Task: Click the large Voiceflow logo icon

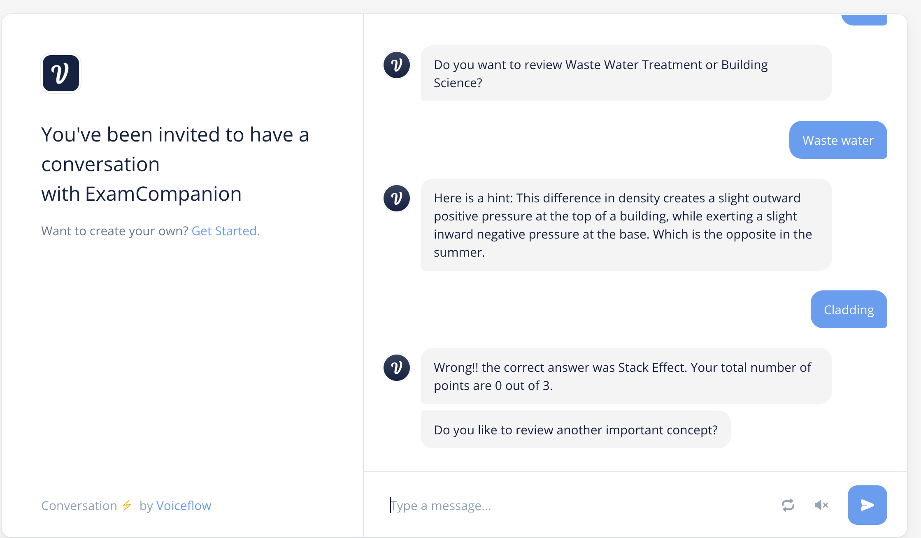Action: (x=61, y=73)
